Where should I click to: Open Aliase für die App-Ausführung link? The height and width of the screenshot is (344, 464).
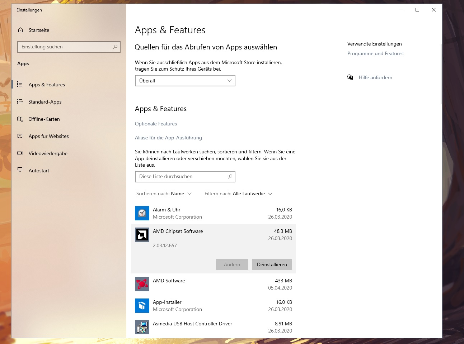[x=168, y=138]
